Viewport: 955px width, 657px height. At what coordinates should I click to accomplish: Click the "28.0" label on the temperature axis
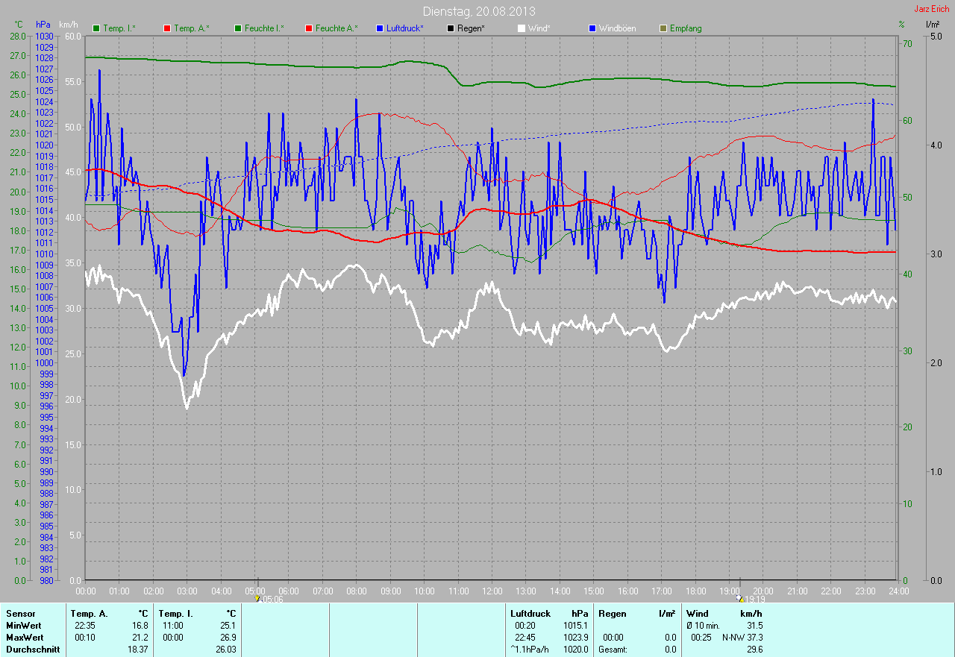click(18, 37)
